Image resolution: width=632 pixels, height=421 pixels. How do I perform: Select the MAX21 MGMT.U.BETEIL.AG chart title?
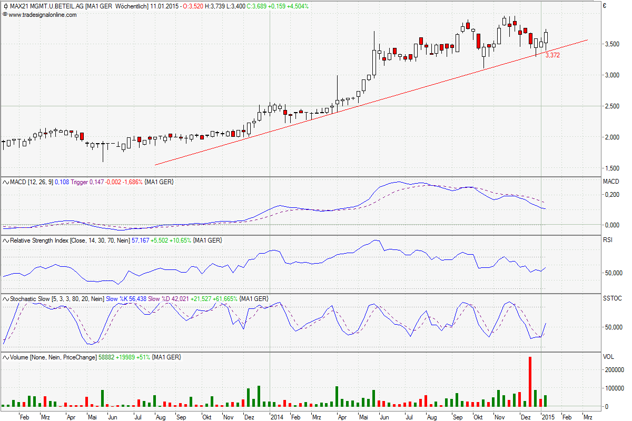[46, 6]
